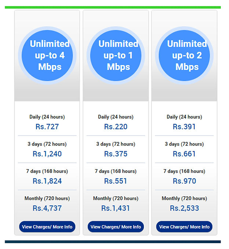Viewport: 229px width, 249px height.
Task: Pick the 7 days Rs.551 rate
Action: [x=116, y=181]
